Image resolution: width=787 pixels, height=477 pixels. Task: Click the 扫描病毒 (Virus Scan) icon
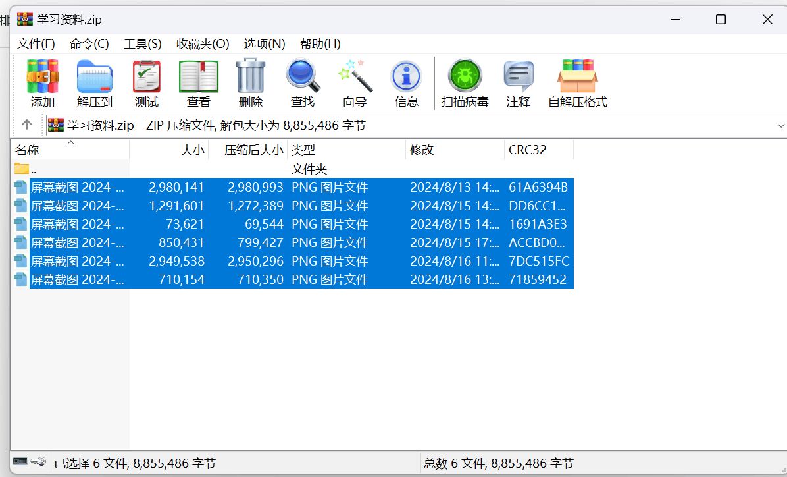(465, 76)
